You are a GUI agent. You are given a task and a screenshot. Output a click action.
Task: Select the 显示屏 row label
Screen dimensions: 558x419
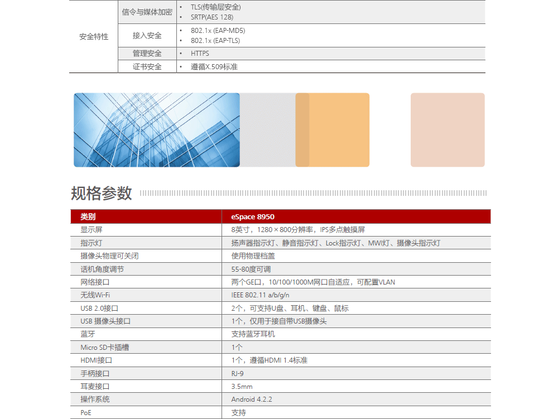click(x=92, y=230)
